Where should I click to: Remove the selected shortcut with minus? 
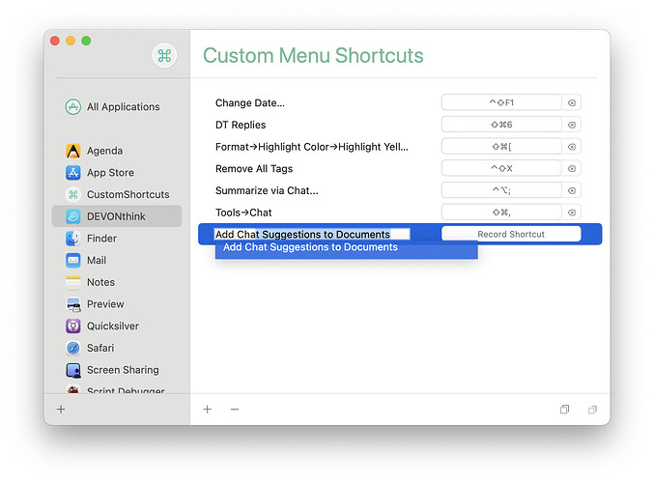pyautogui.click(x=235, y=410)
